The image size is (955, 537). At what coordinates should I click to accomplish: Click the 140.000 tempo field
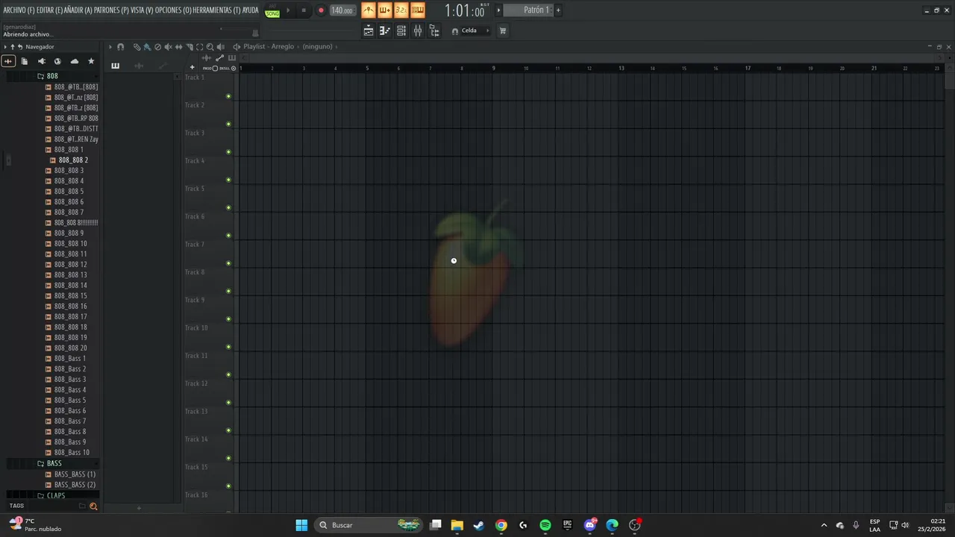(x=342, y=10)
